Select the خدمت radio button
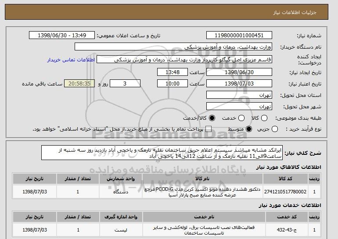The width and height of the screenshot is (338, 239). click(x=241, y=118)
